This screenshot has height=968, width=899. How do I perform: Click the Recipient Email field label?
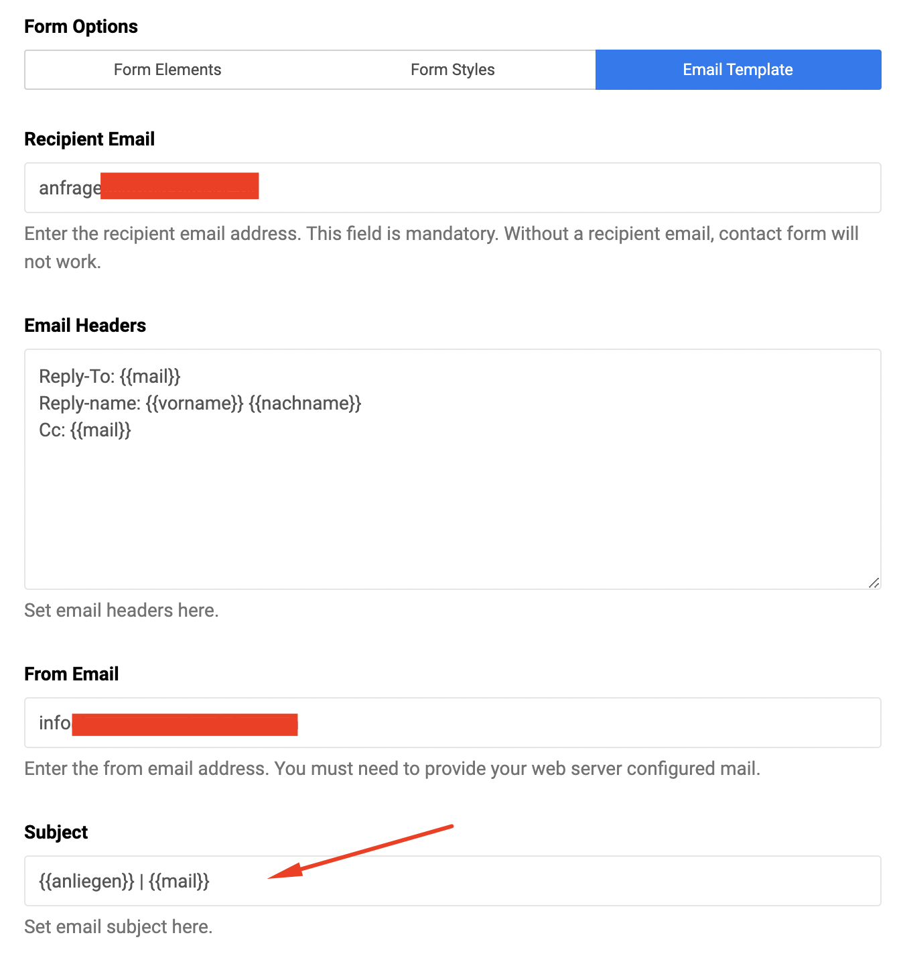tap(89, 139)
